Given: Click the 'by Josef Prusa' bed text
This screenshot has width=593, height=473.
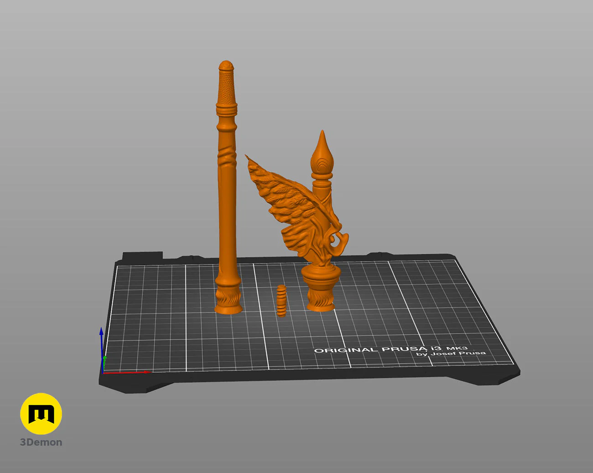Looking at the screenshot, I should [451, 353].
